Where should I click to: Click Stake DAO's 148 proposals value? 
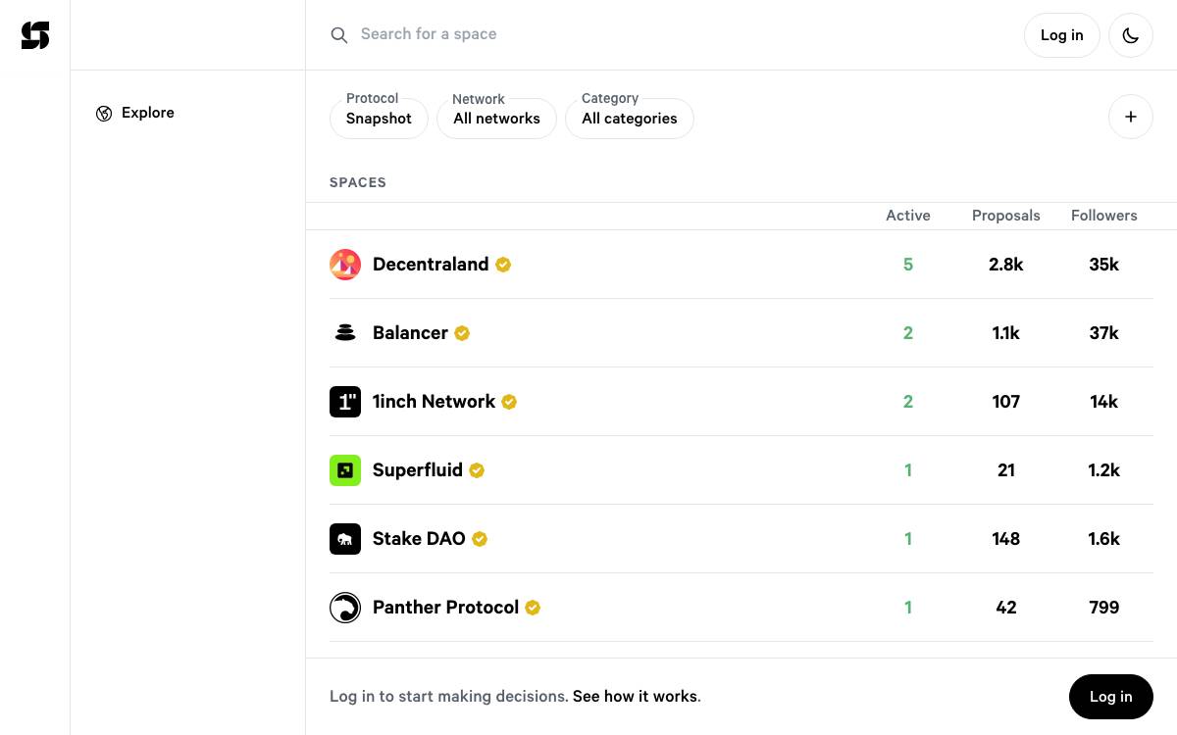[x=1006, y=539]
